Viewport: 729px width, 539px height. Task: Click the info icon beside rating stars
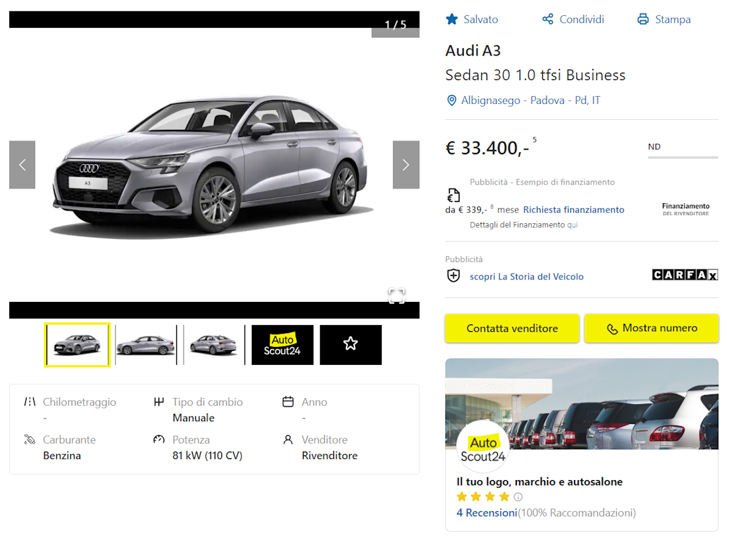pos(518,497)
